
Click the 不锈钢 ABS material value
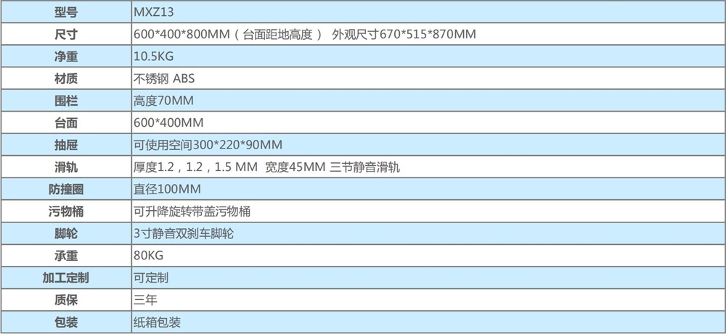(164, 78)
